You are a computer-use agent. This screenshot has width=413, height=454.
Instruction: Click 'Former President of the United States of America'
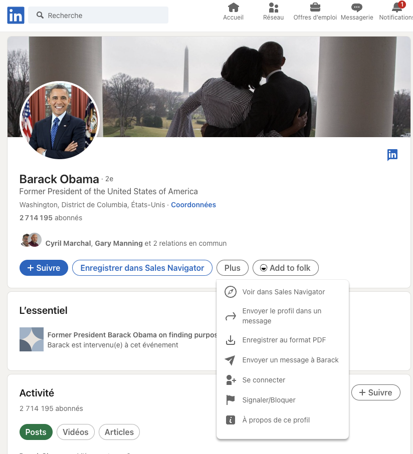[109, 191]
